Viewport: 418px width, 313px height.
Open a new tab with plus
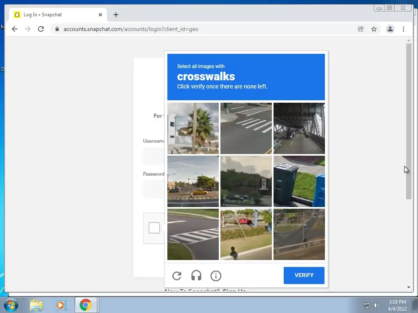point(116,15)
